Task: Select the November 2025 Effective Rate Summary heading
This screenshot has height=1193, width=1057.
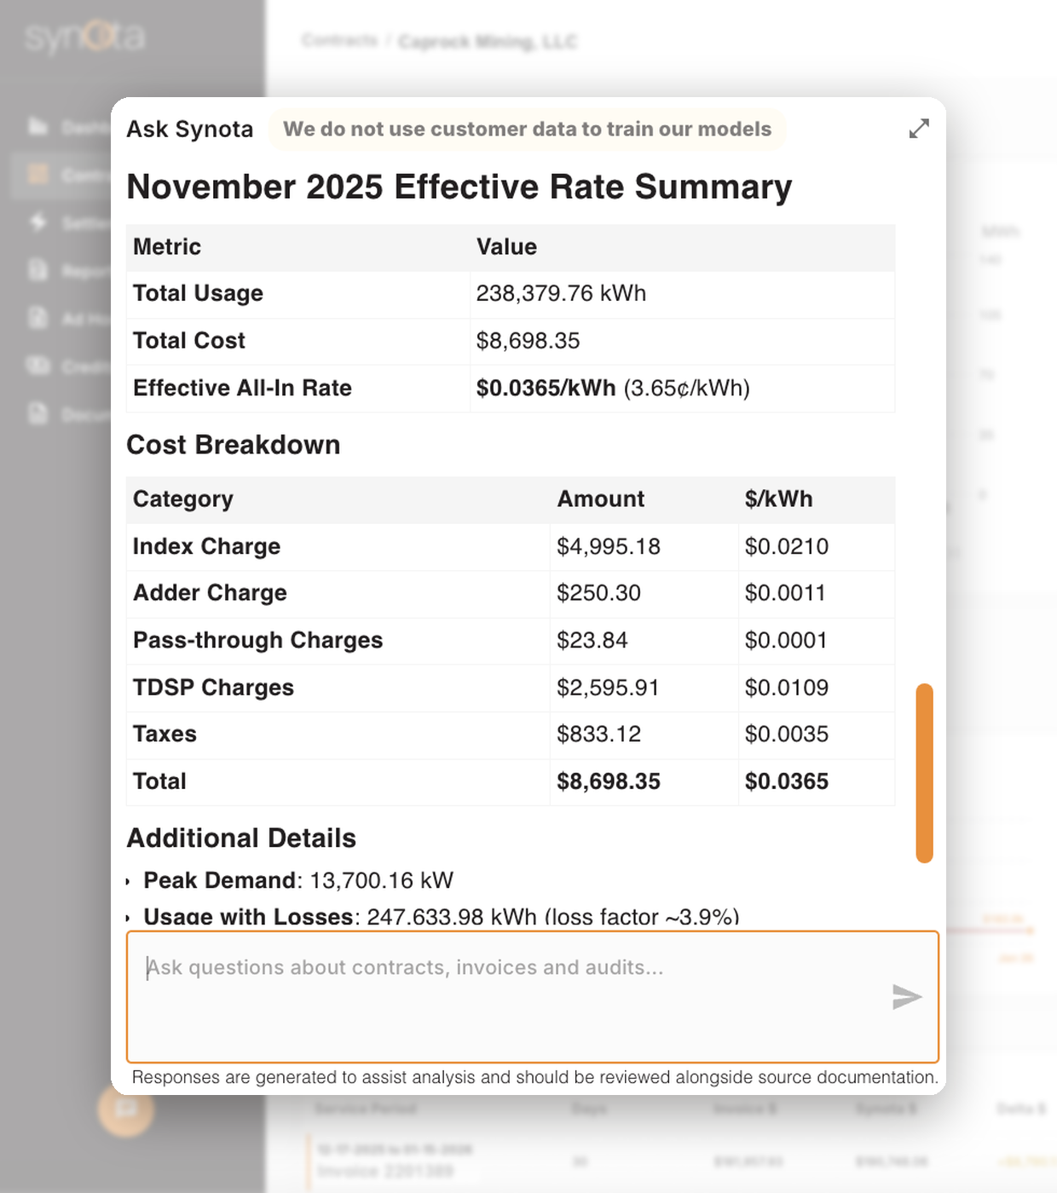Action: tap(459, 187)
